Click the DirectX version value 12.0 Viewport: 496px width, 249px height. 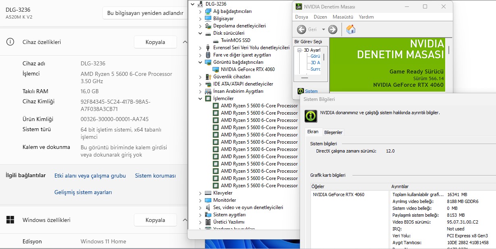(390, 151)
